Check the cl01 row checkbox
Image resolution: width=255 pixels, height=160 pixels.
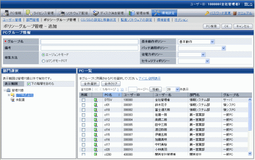point(83,105)
